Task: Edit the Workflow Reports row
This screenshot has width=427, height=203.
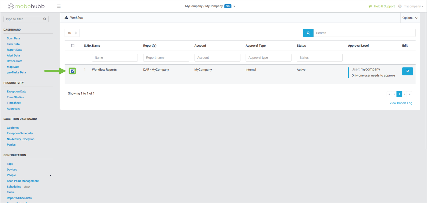Action: coord(407,71)
